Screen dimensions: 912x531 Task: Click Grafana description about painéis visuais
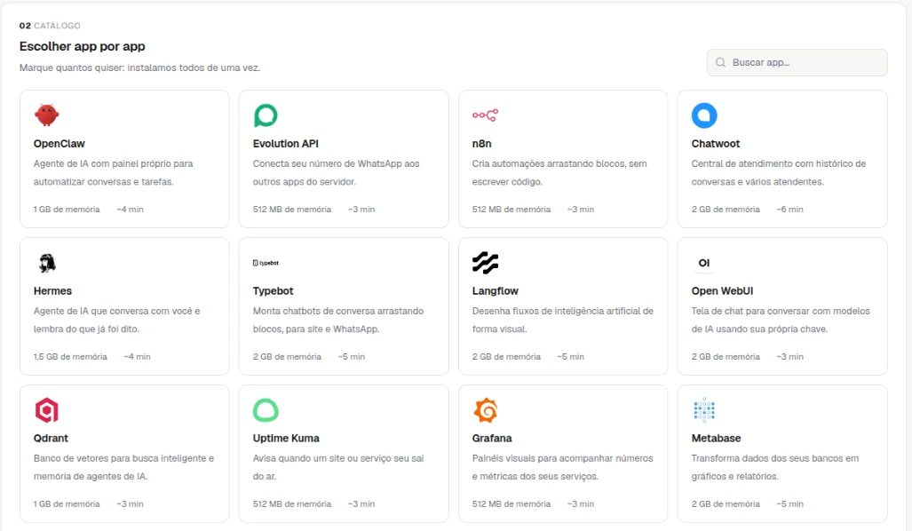[x=562, y=467]
